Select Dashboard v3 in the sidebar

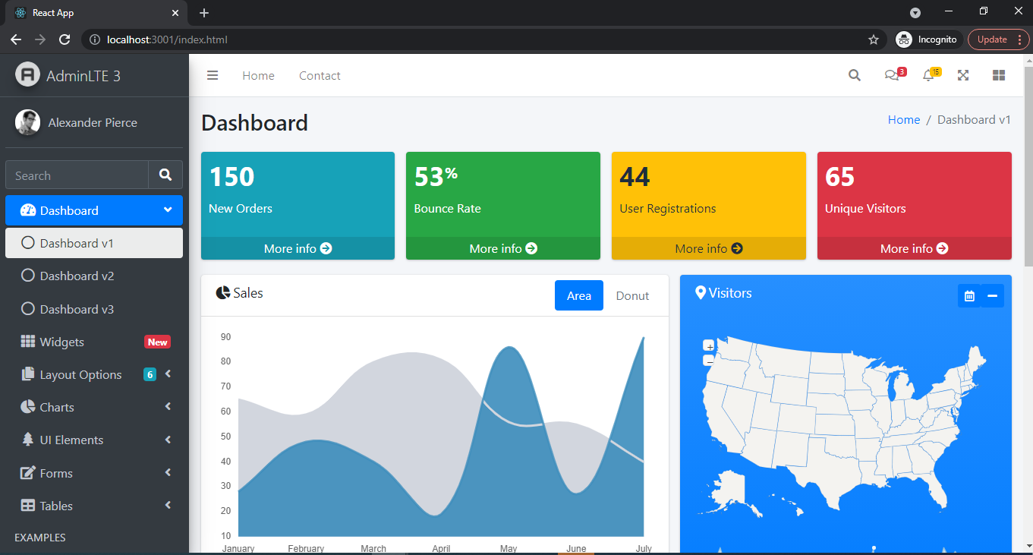tap(77, 309)
